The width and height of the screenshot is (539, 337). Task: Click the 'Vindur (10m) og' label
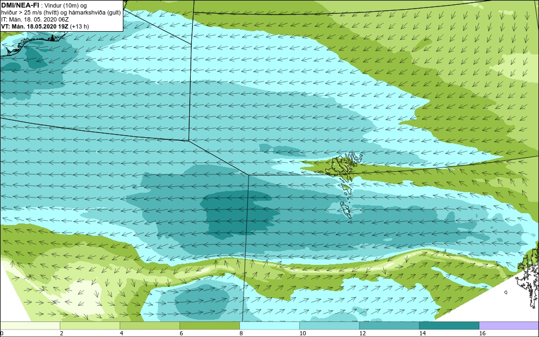66,6
